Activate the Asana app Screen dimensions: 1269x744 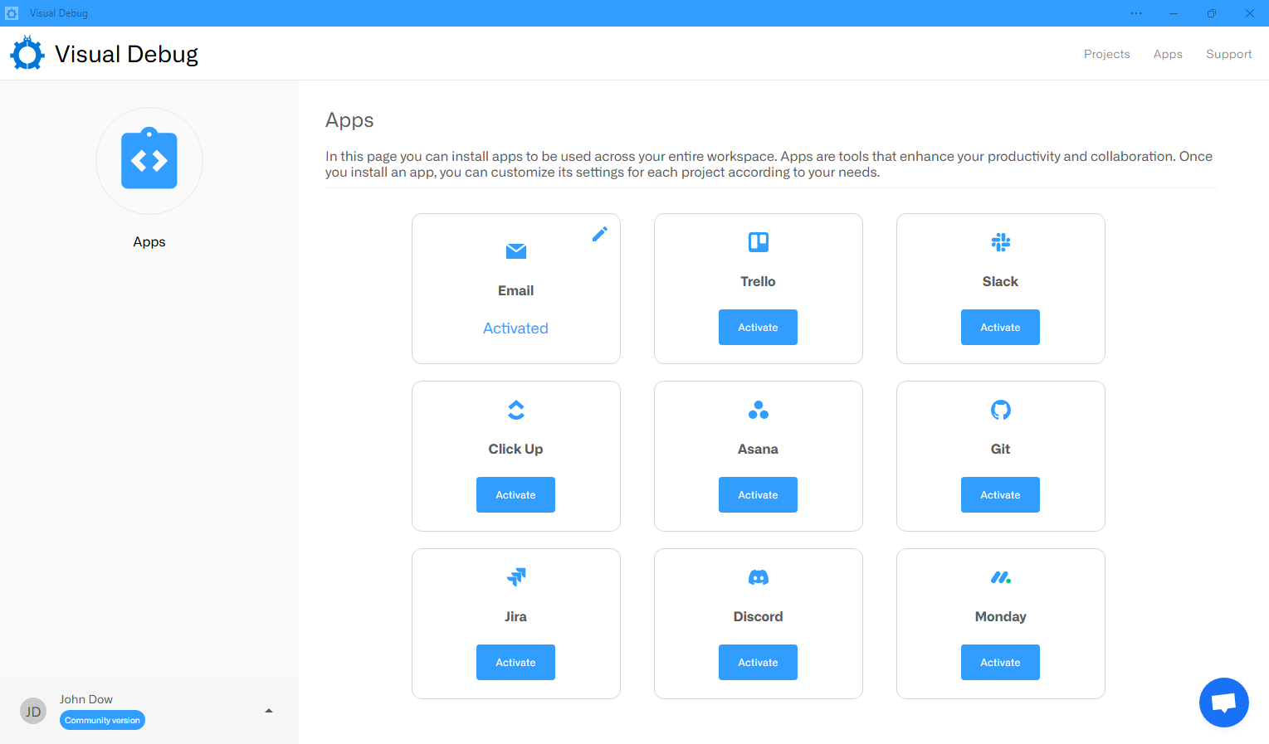(758, 494)
